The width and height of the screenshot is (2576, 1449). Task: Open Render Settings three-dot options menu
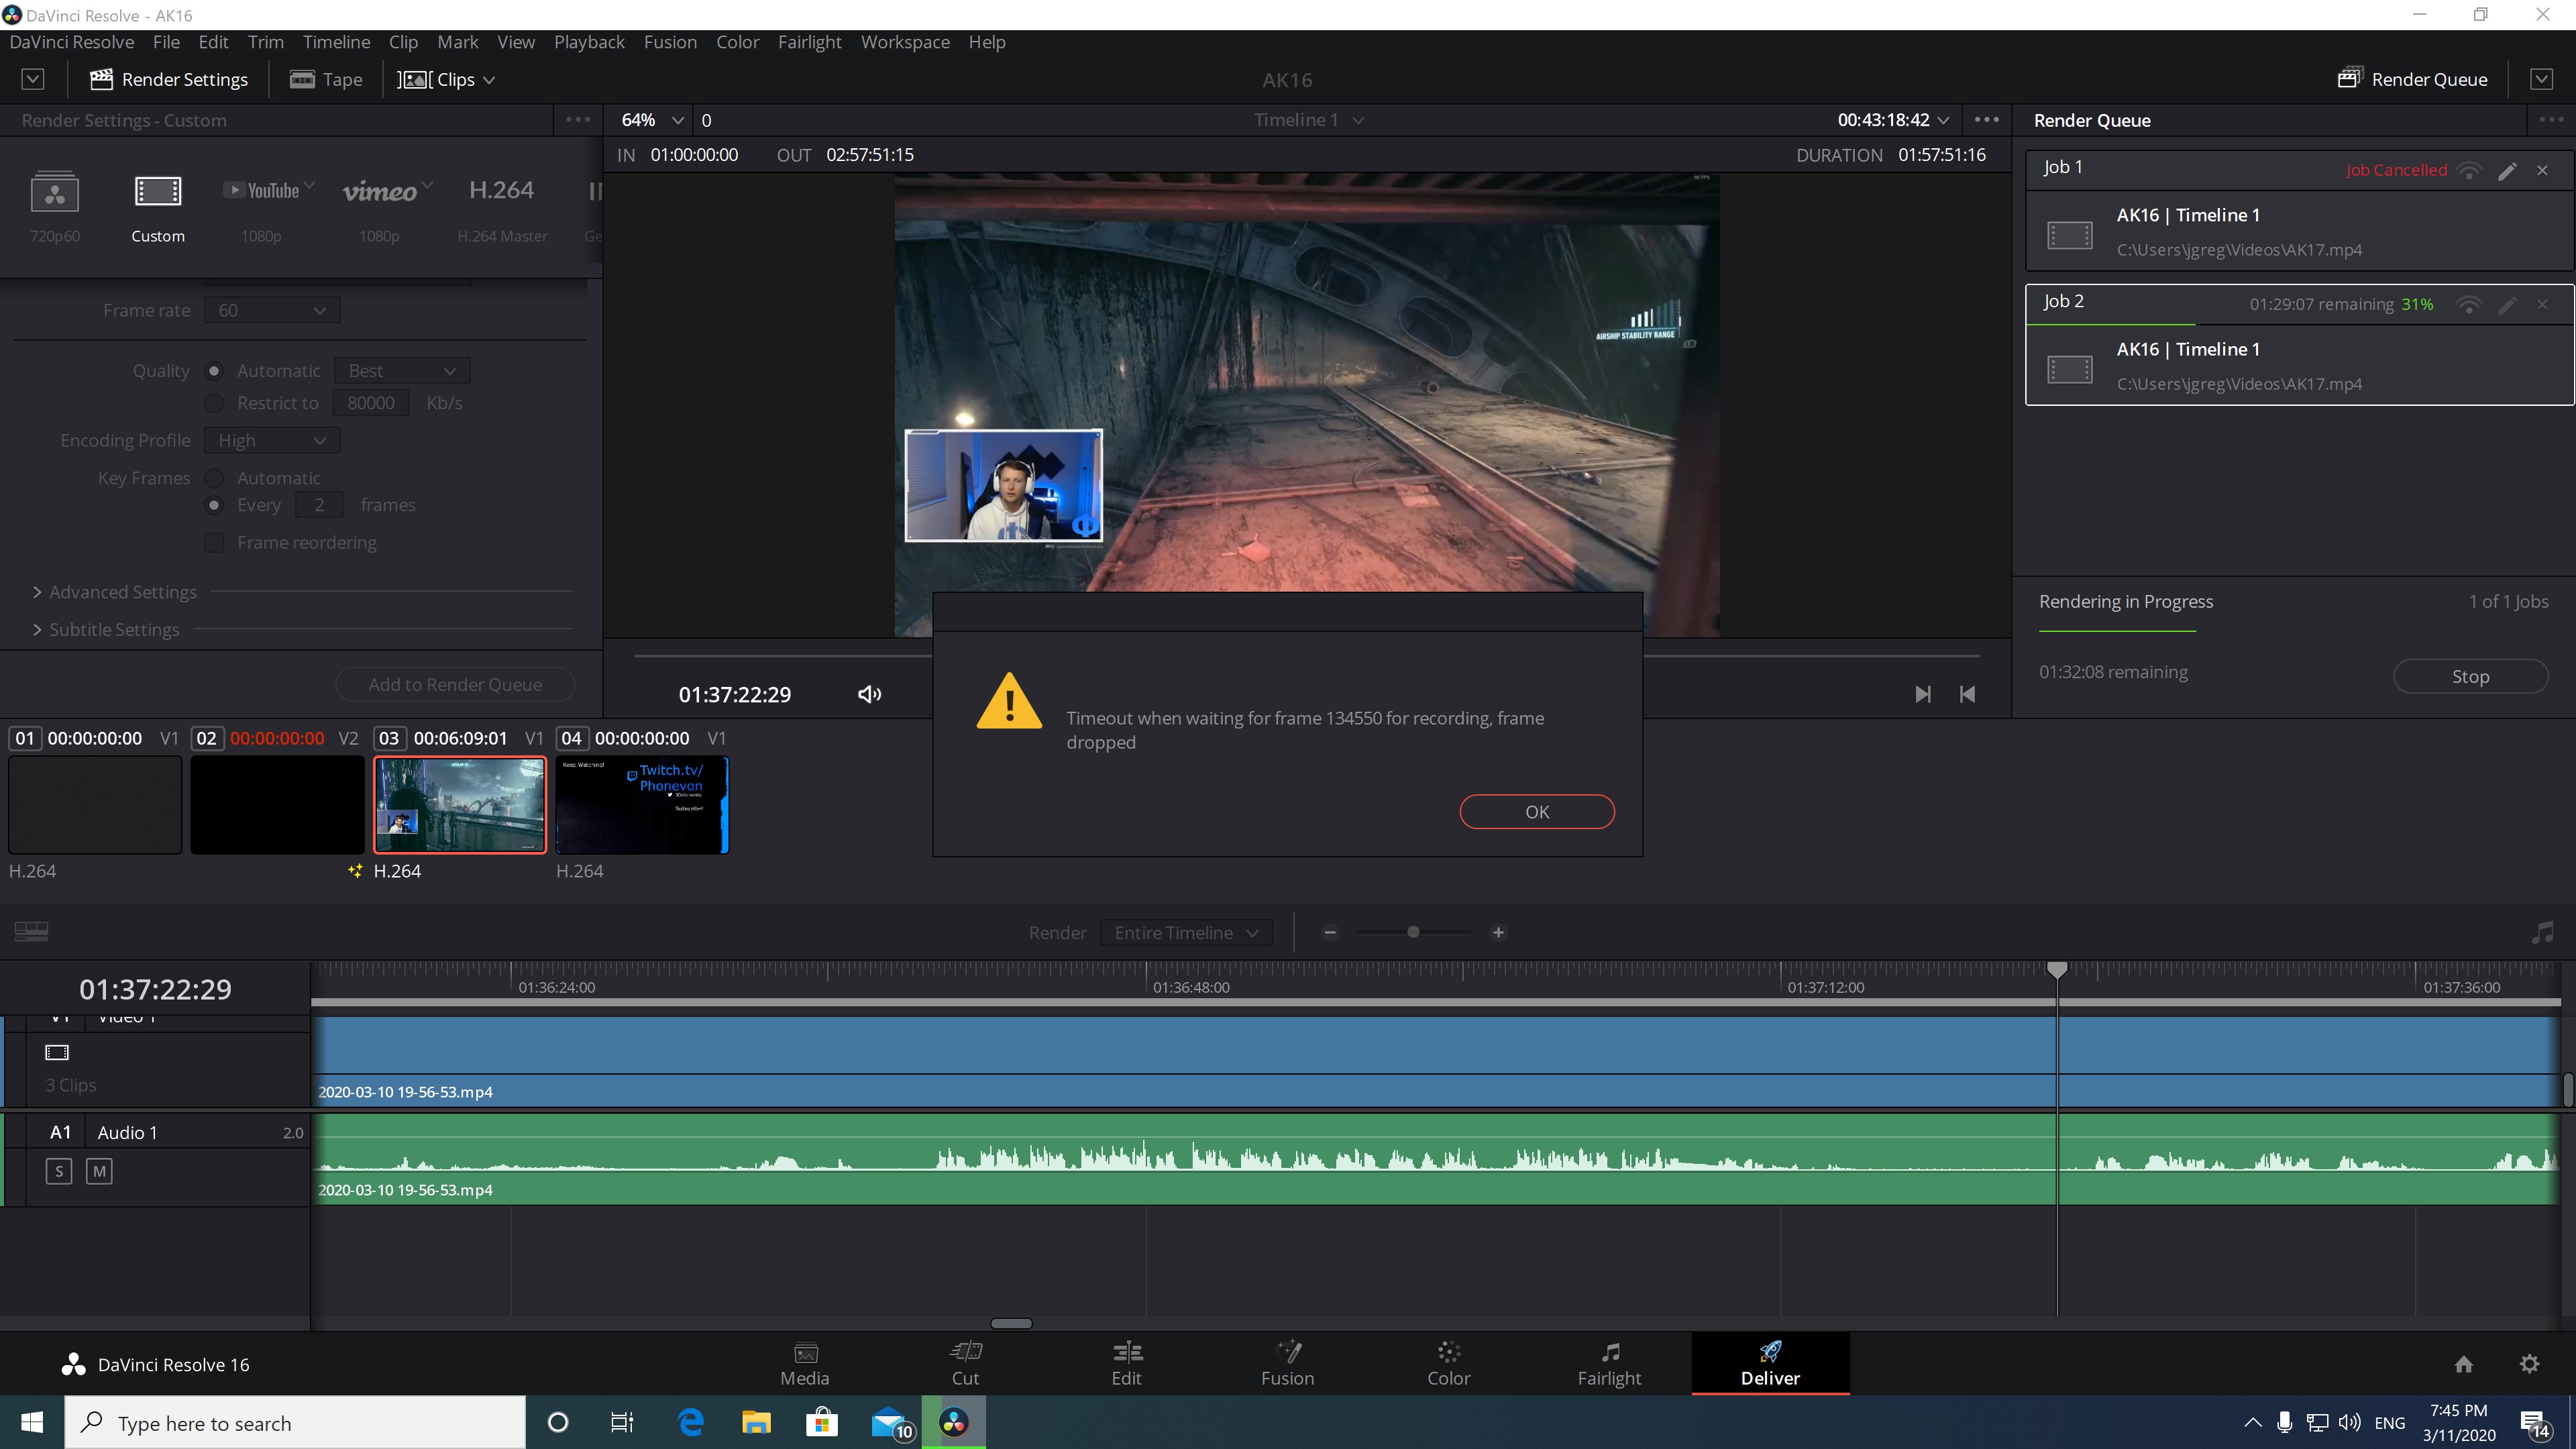pyautogui.click(x=578, y=120)
